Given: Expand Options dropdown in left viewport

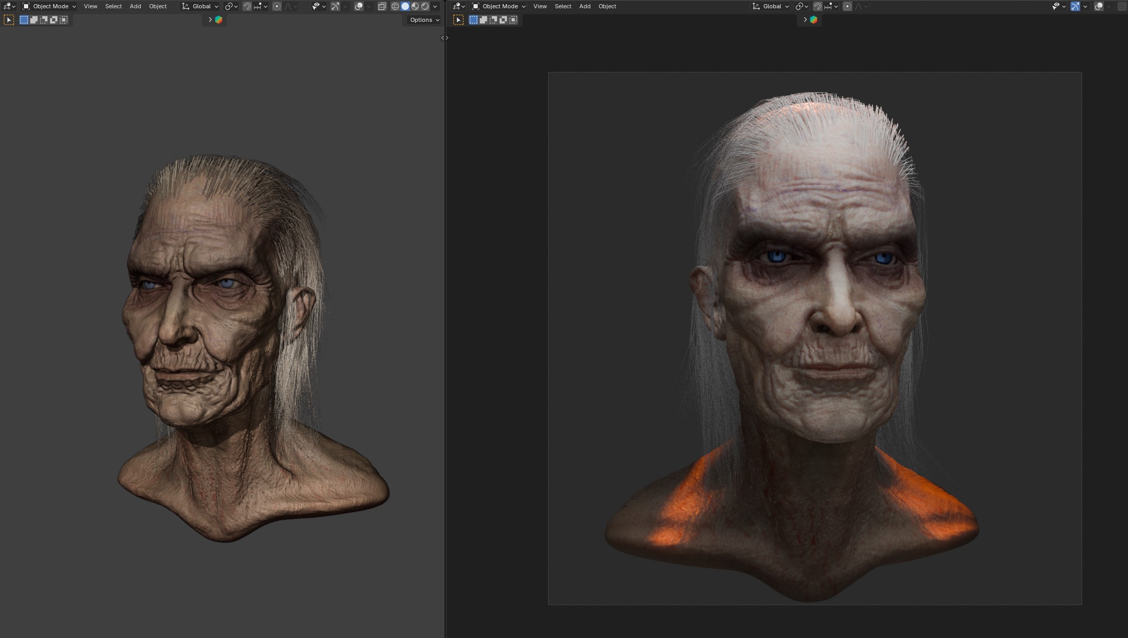Looking at the screenshot, I should click(424, 20).
